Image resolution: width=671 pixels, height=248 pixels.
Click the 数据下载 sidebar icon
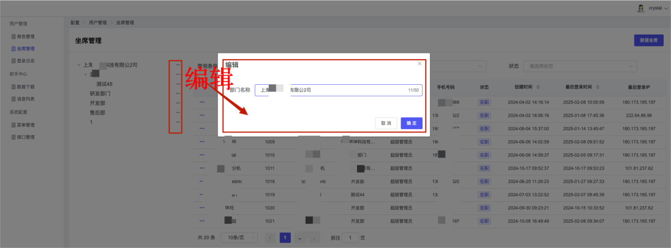click(14, 87)
